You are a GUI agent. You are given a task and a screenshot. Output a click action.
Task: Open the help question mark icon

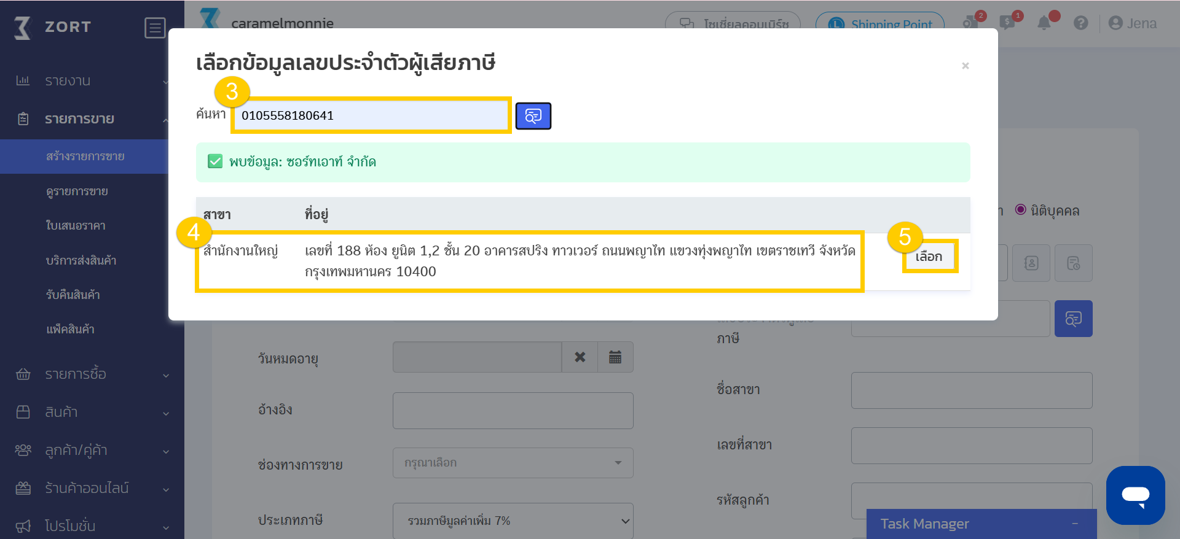pyautogui.click(x=1080, y=23)
